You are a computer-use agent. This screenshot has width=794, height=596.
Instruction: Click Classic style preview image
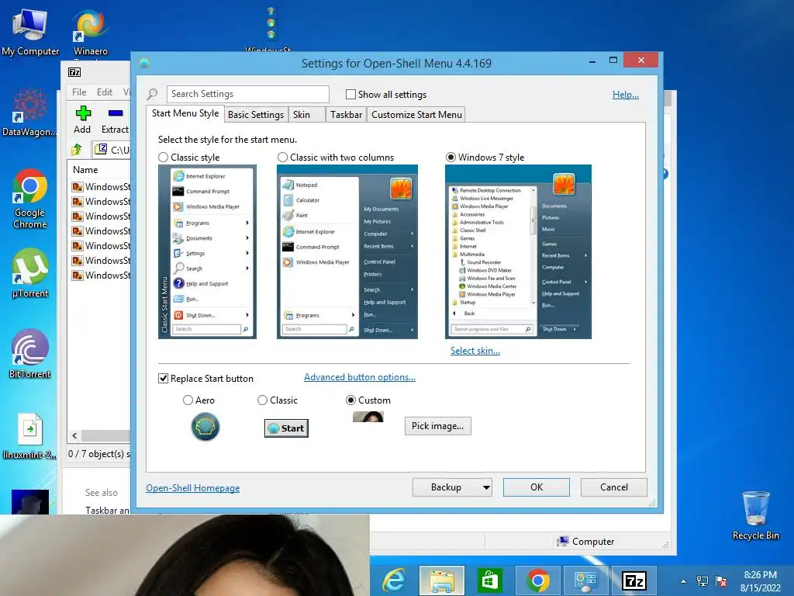(x=207, y=252)
